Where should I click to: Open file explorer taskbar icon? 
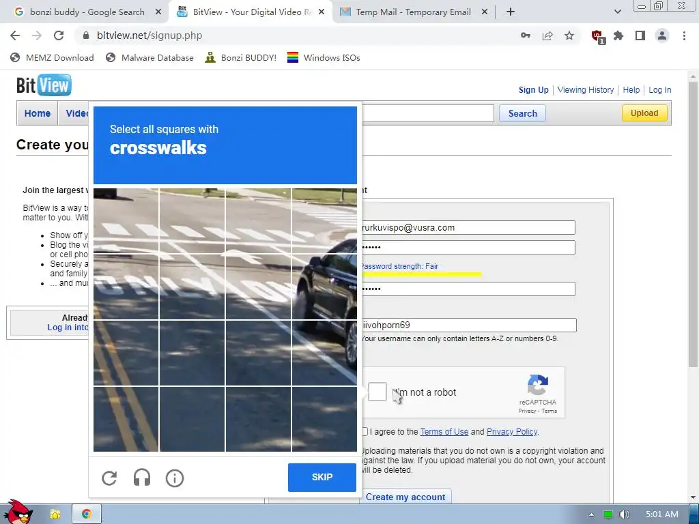(x=55, y=514)
